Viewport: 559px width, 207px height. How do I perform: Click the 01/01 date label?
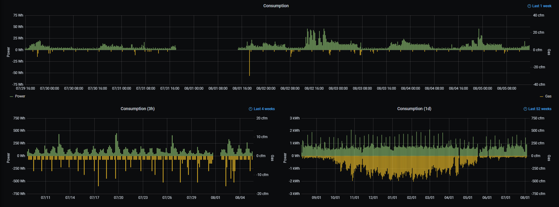click(x=392, y=198)
